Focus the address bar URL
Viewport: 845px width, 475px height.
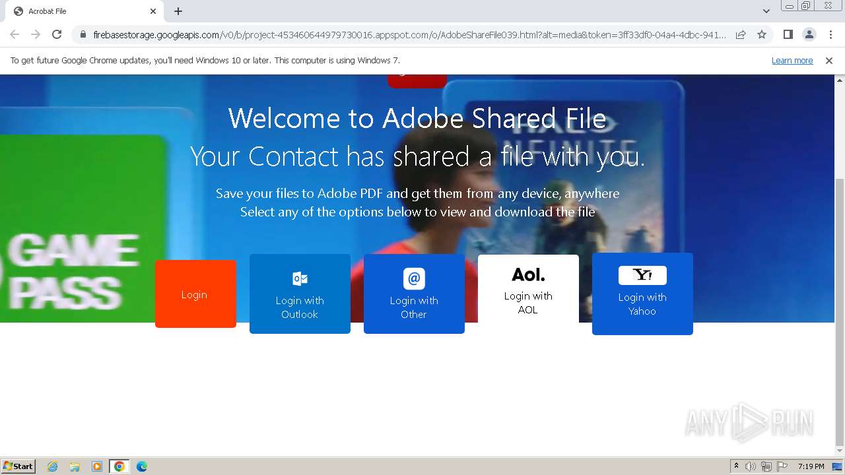click(409, 35)
